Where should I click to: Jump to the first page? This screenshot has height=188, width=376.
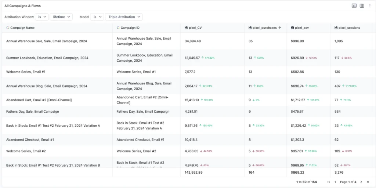329,182
